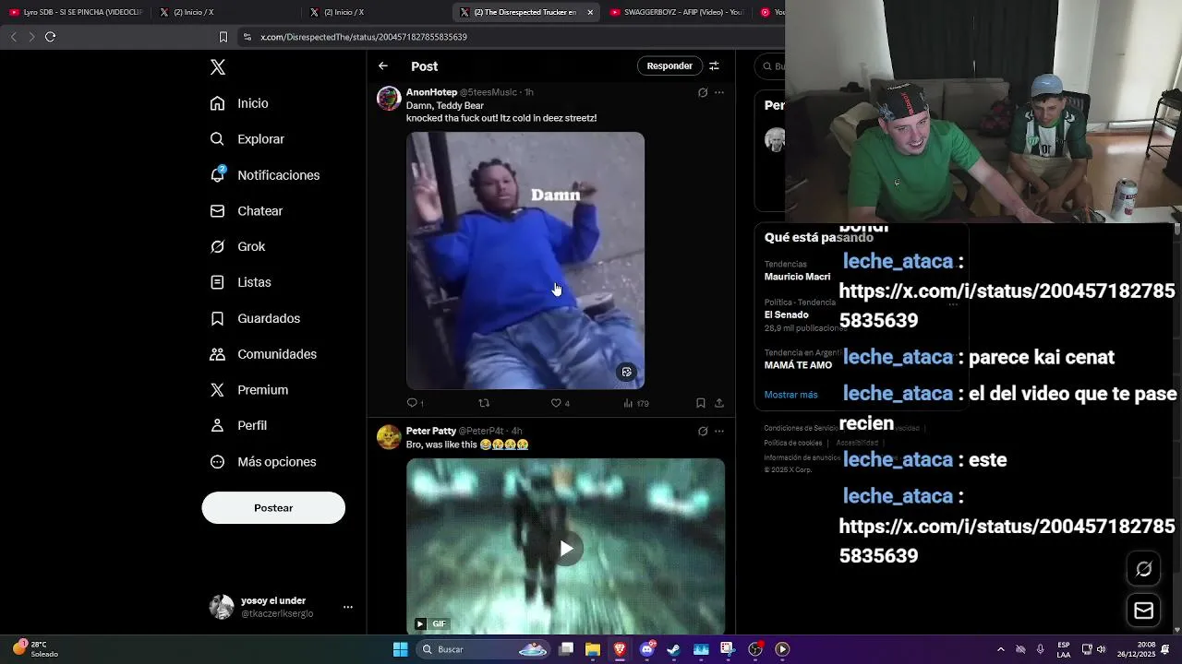This screenshot has height=664, width=1182.
Task: Click the Postear button
Action: click(x=273, y=508)
